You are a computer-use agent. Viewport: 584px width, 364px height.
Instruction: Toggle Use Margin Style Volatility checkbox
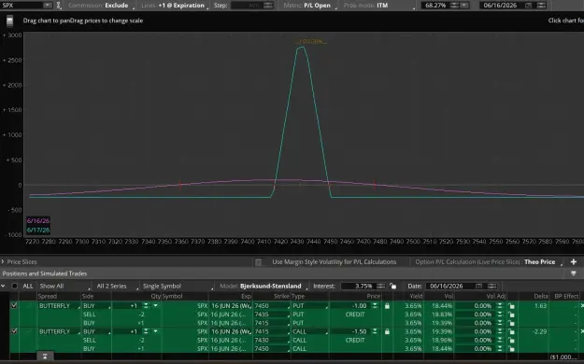pos(259,262)
